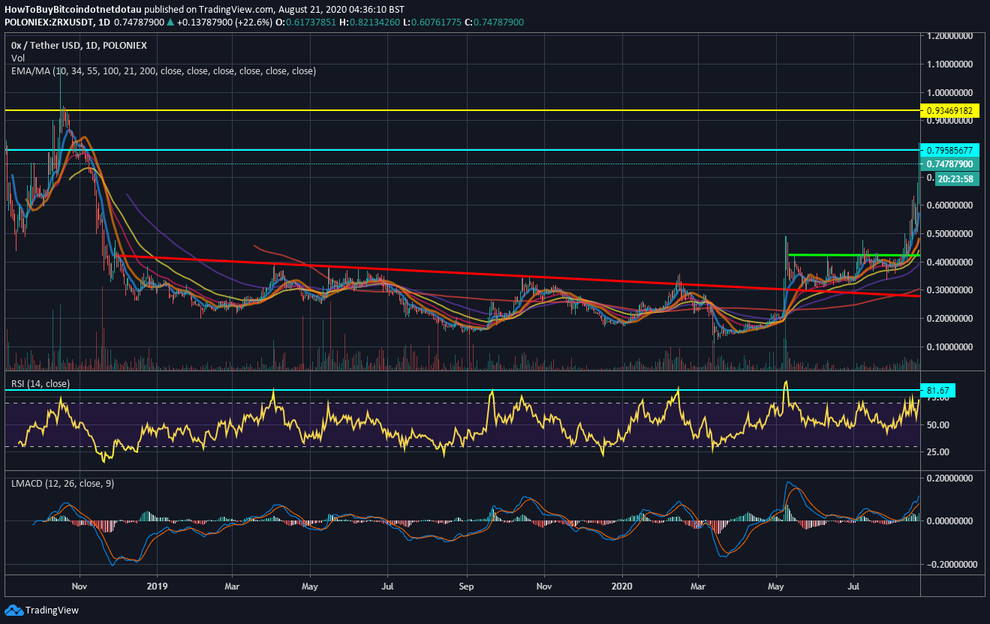Click the yellow 0.93469182 price label
Viewport: 990px width, 624px height.
coord(949,110)
